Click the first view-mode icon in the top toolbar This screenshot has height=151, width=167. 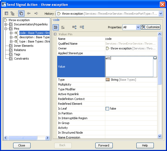[6, 13]
